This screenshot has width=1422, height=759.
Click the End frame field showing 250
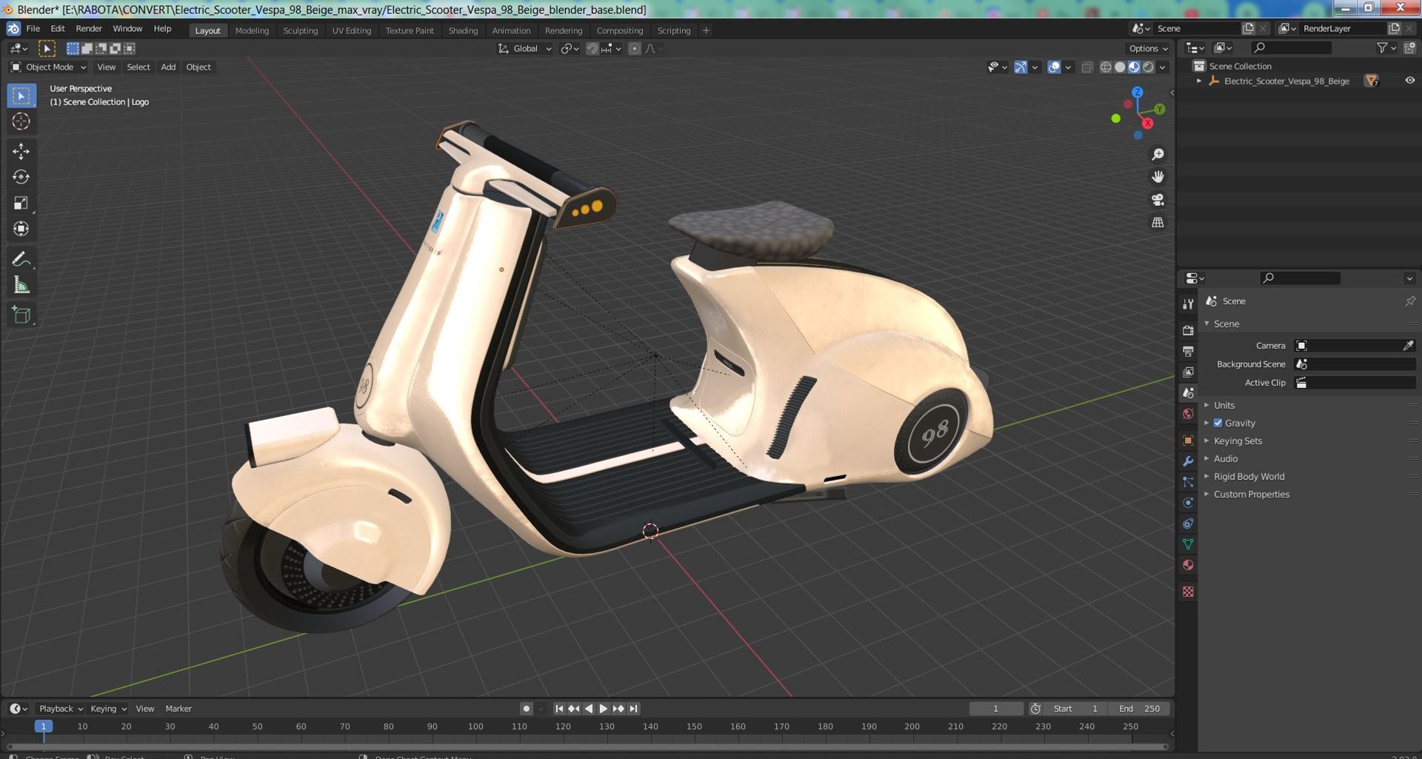point(1140,709)
